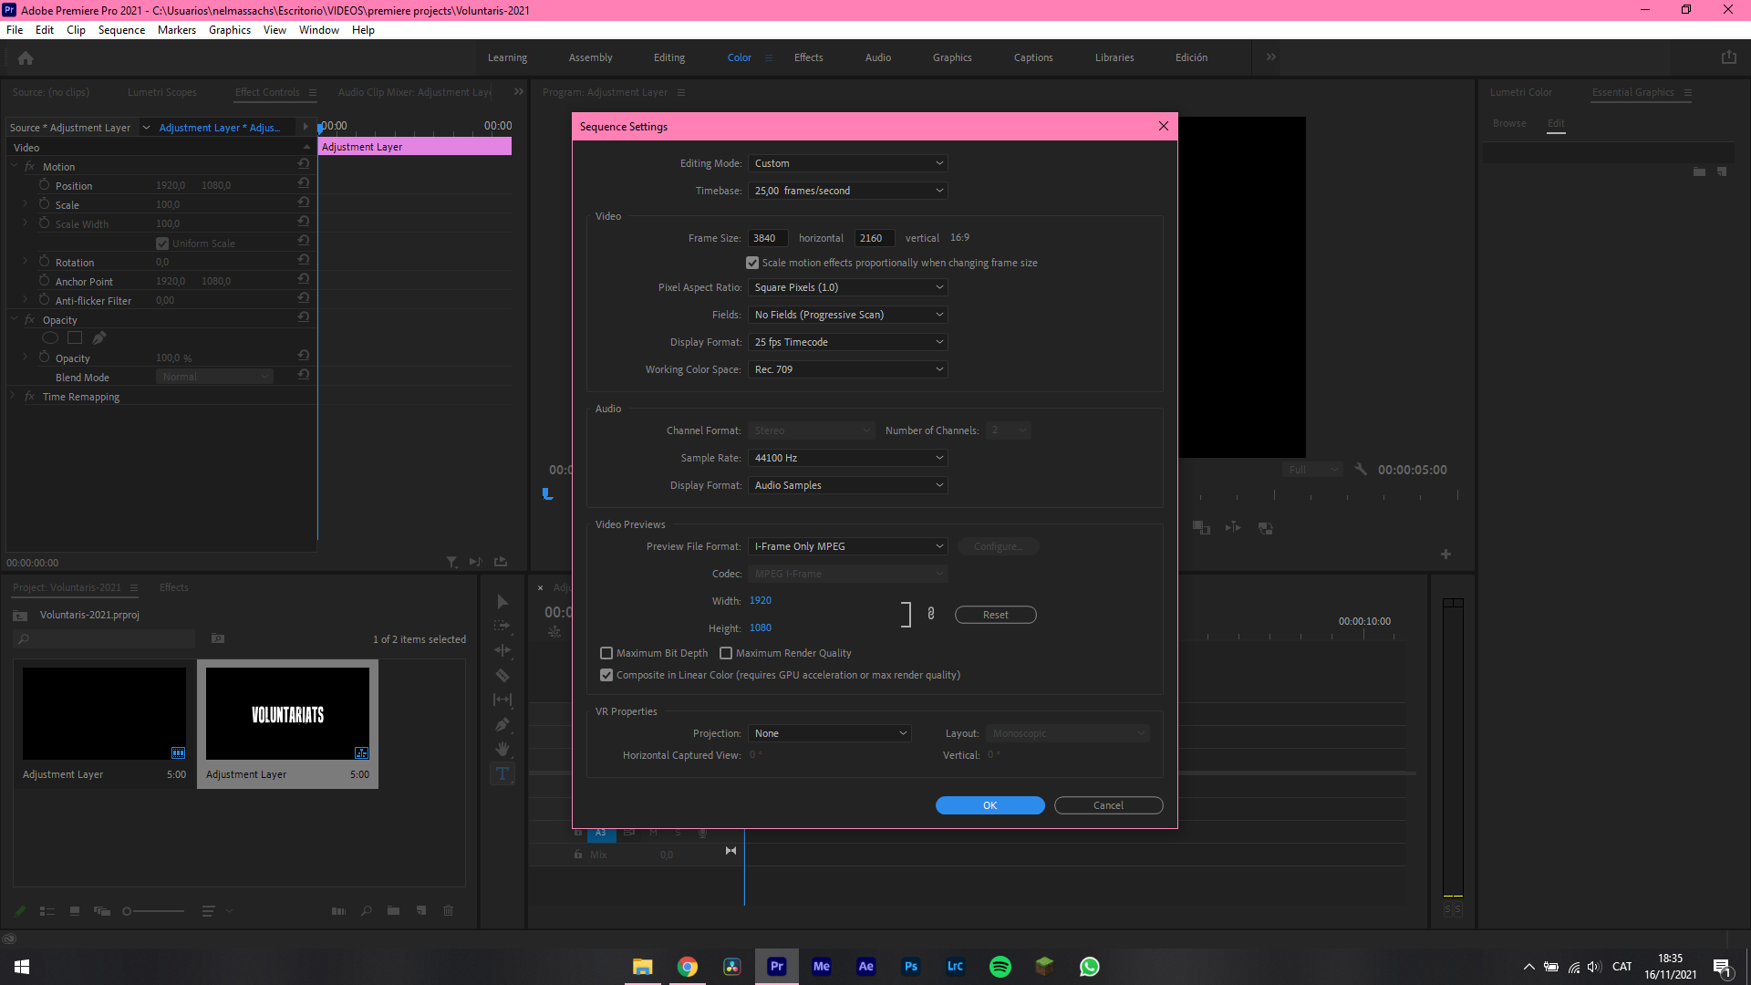
Task: Click OK to apply sequence settings
Action: tap(989, 805)
